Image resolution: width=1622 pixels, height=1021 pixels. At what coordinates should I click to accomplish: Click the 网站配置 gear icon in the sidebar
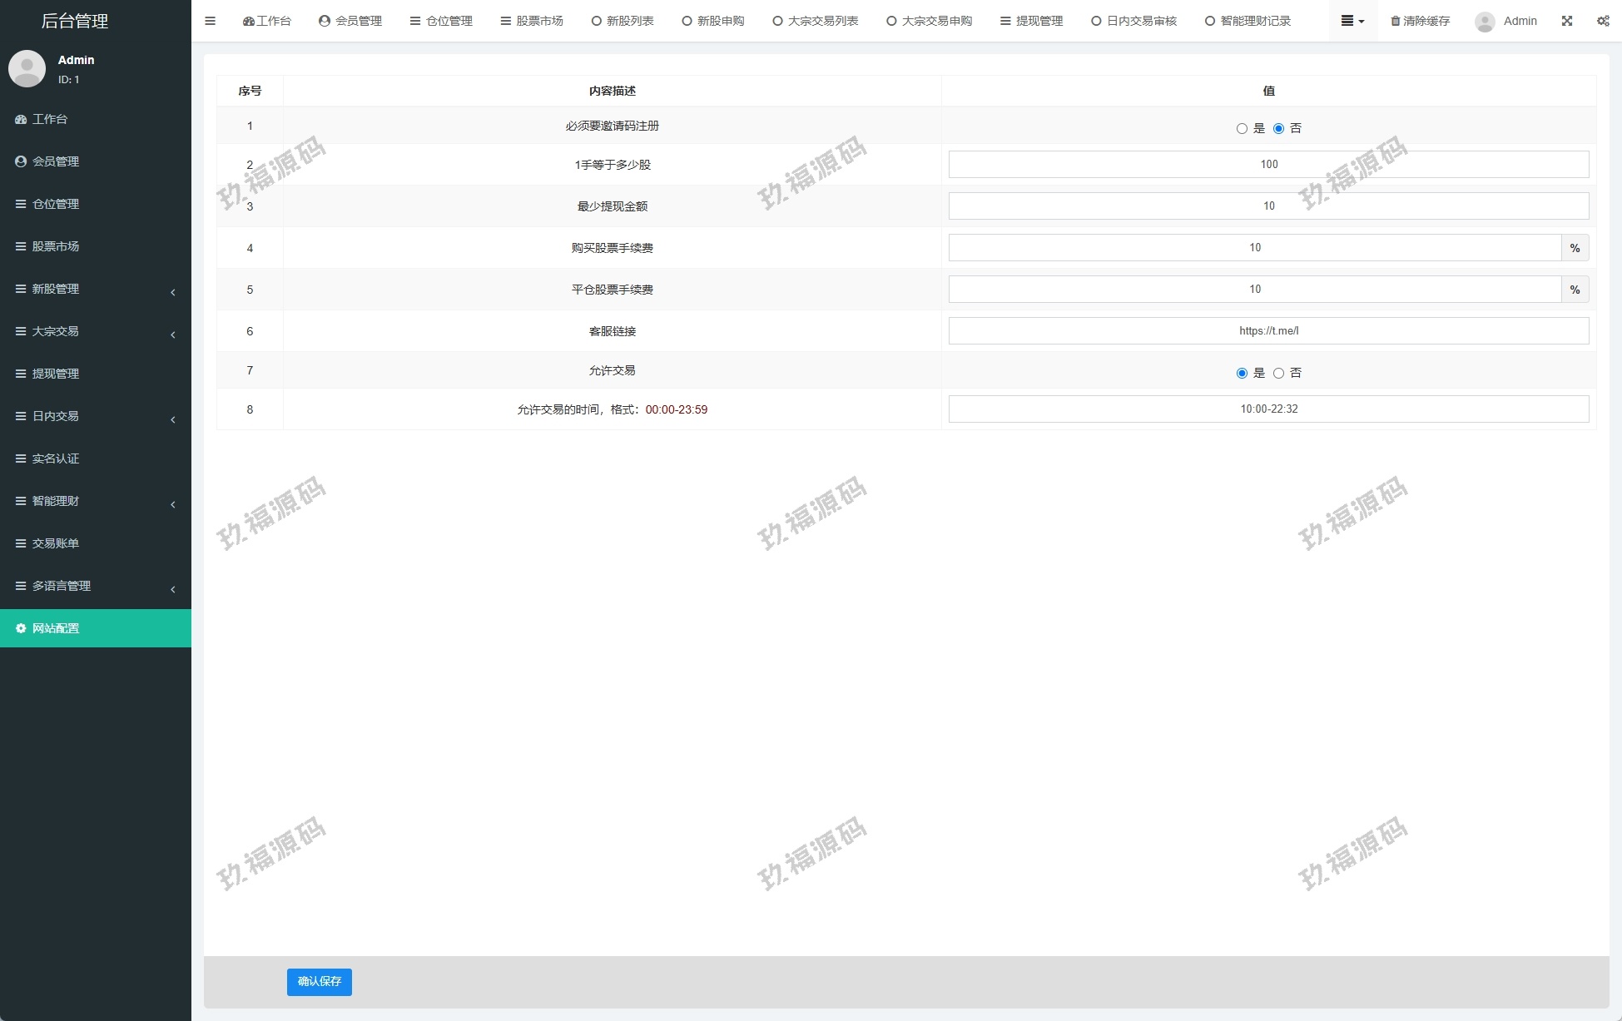pos(21,628)
